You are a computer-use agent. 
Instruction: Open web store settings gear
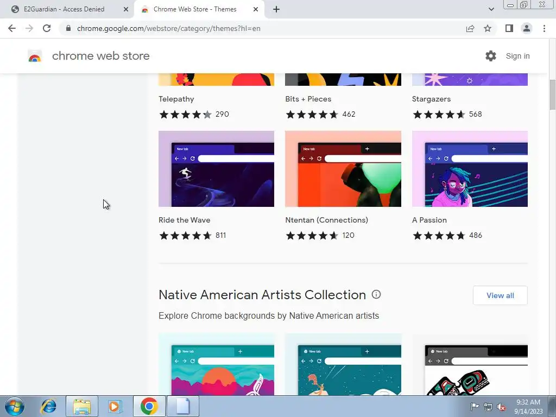point(491,56)
